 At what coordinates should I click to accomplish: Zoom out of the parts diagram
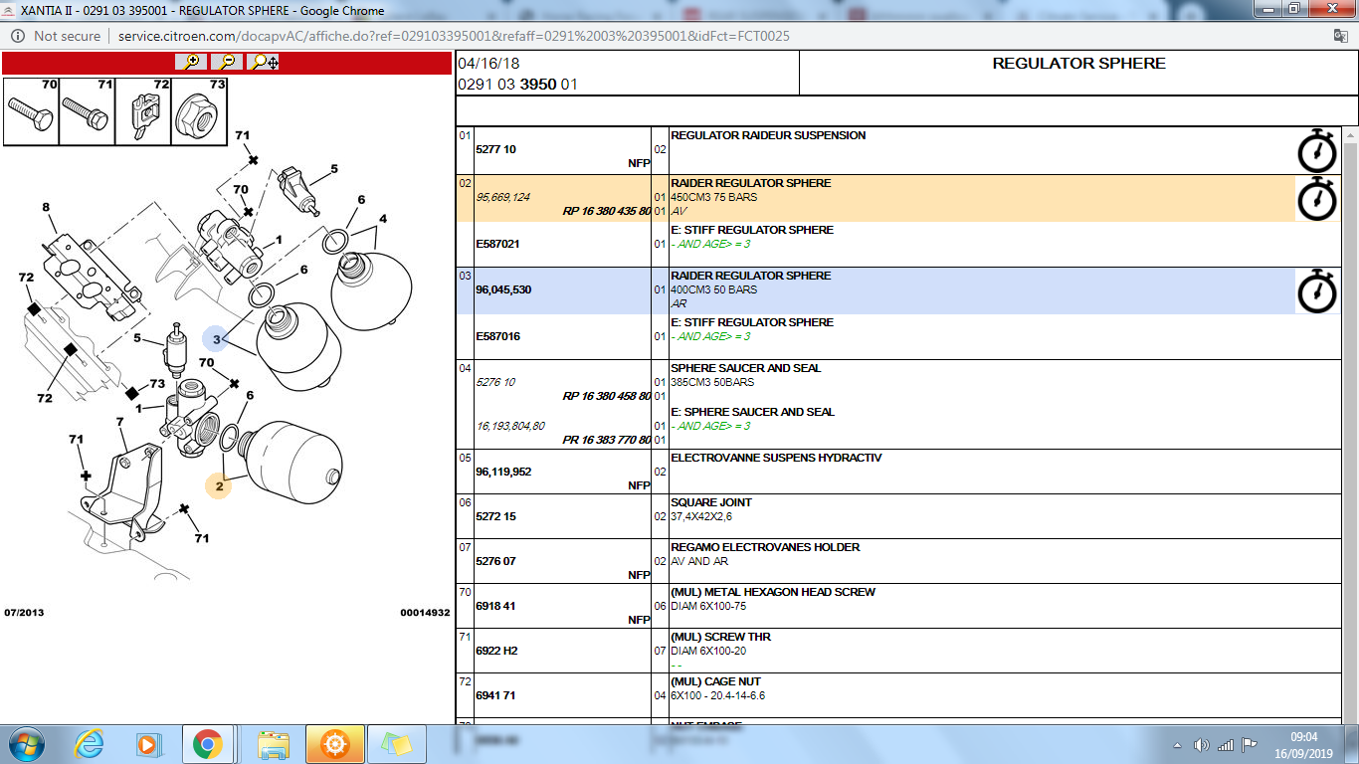(227, 62)
